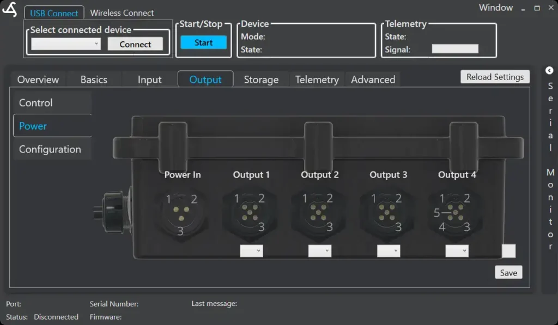Screen dimensions: 558x325
Task: Select Configuration in the side panel
Action: coord(50,149)
